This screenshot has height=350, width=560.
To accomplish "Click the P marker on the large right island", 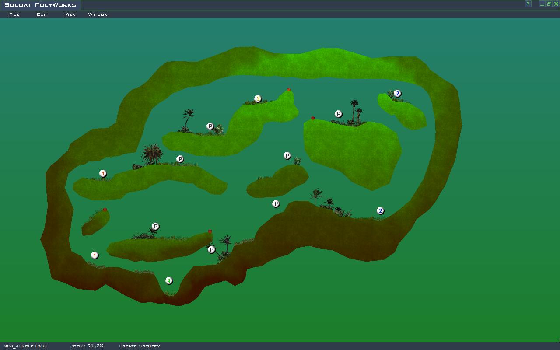I will (x=338, y=114).
